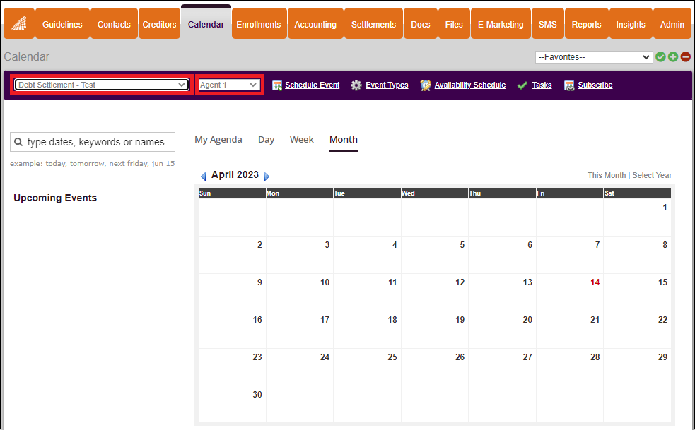Apply a favorite with the green check circle icon
Viewport: 695px width, 430px height.
661,56
